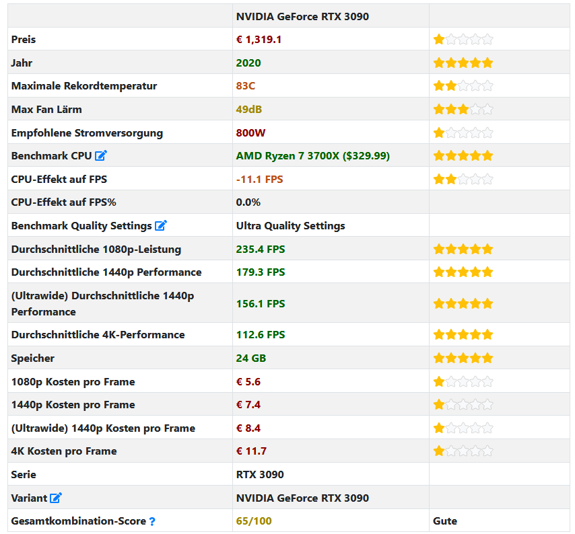This screenshot has width=575, height=534.
Task: Click the edit icon next to Benchmark CPU
Action: (101, 155)
